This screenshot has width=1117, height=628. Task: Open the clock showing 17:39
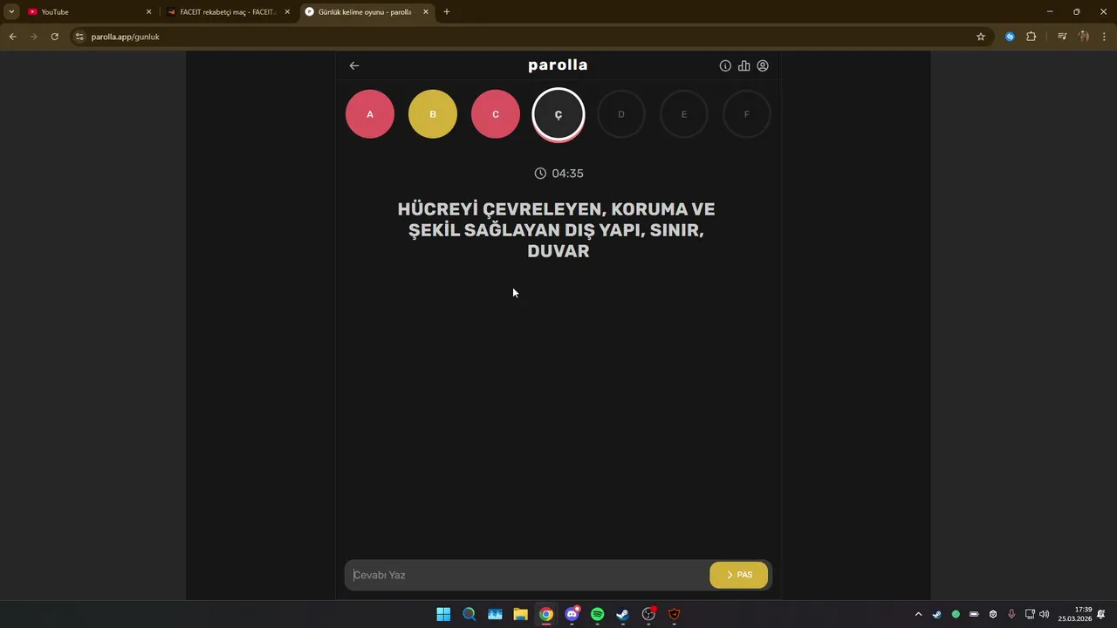click(x=1075, y=614)
